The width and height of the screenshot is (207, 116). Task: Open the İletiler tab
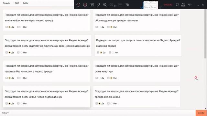pos(26,3)
